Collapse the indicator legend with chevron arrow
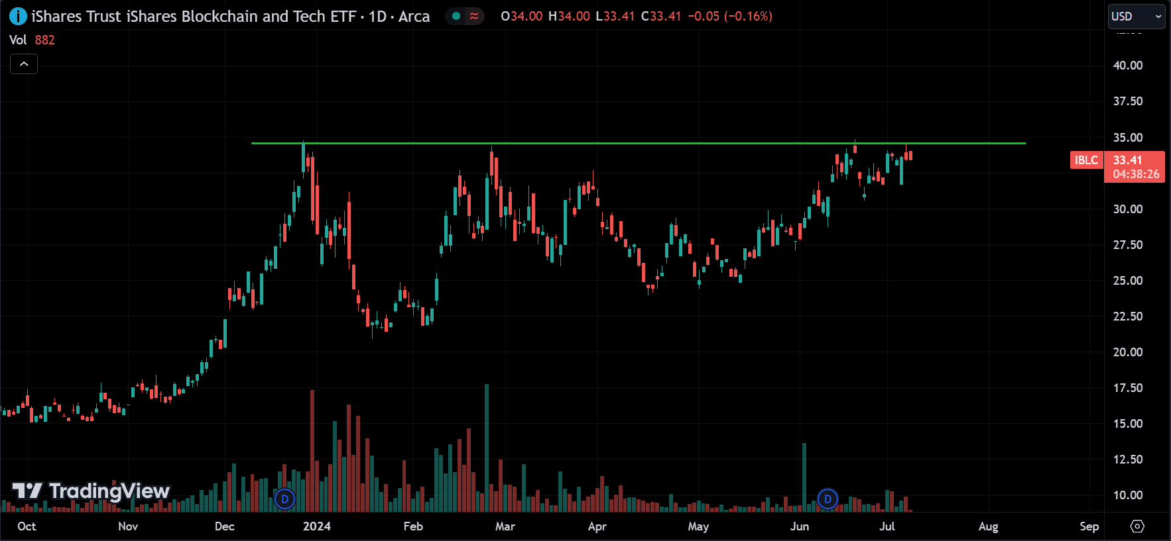 pyautogui.click(x=24, y=64)
